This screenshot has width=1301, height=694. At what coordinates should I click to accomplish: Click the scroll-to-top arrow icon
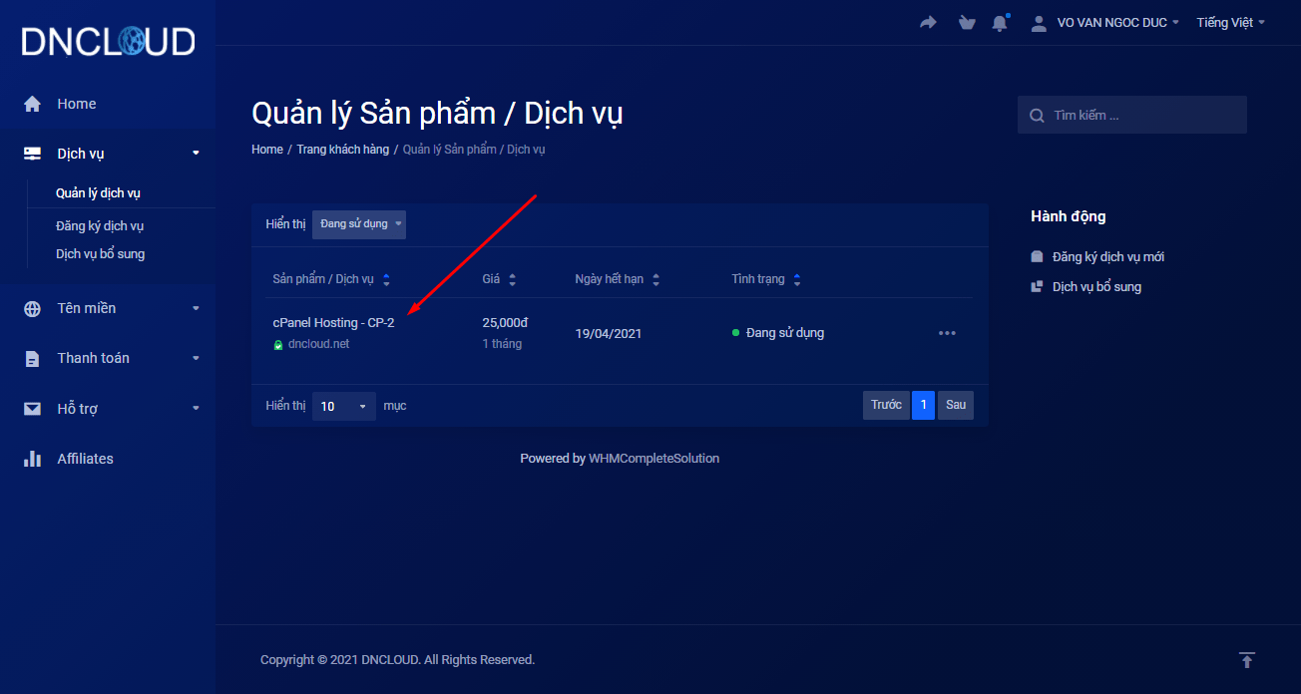pos(1246,660)
